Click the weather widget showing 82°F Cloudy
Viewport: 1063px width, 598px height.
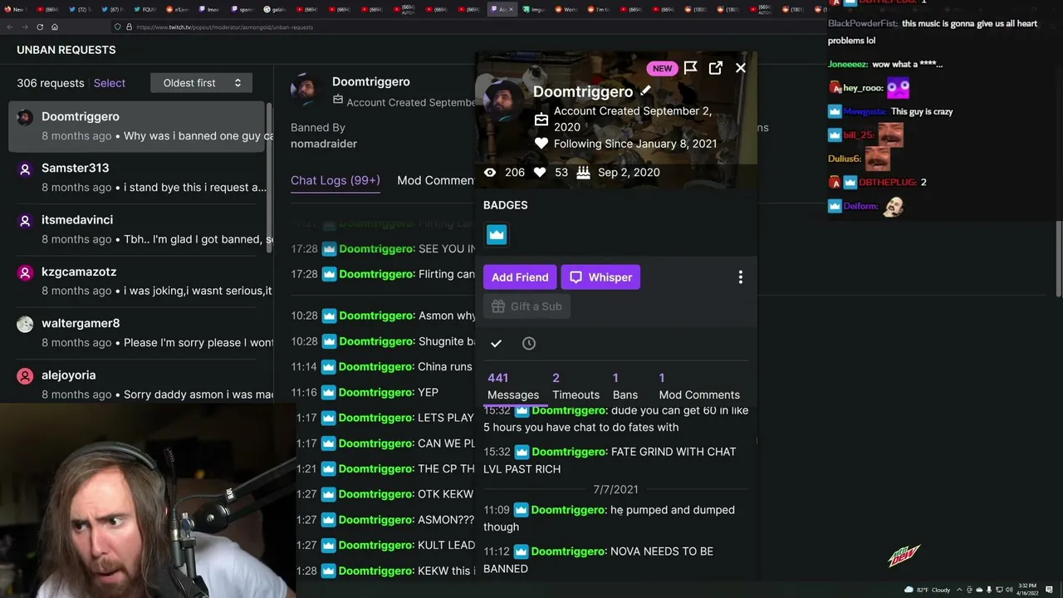[x=929, y=590]
